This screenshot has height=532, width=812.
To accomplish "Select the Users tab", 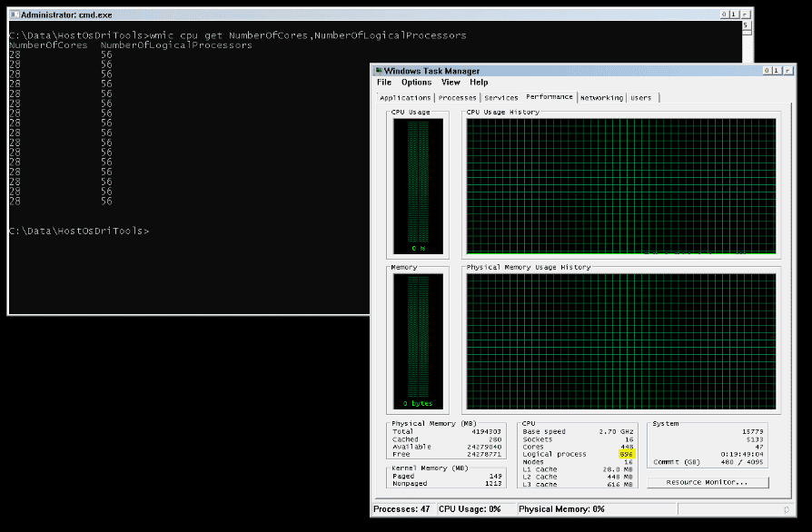I will [641, 98].
